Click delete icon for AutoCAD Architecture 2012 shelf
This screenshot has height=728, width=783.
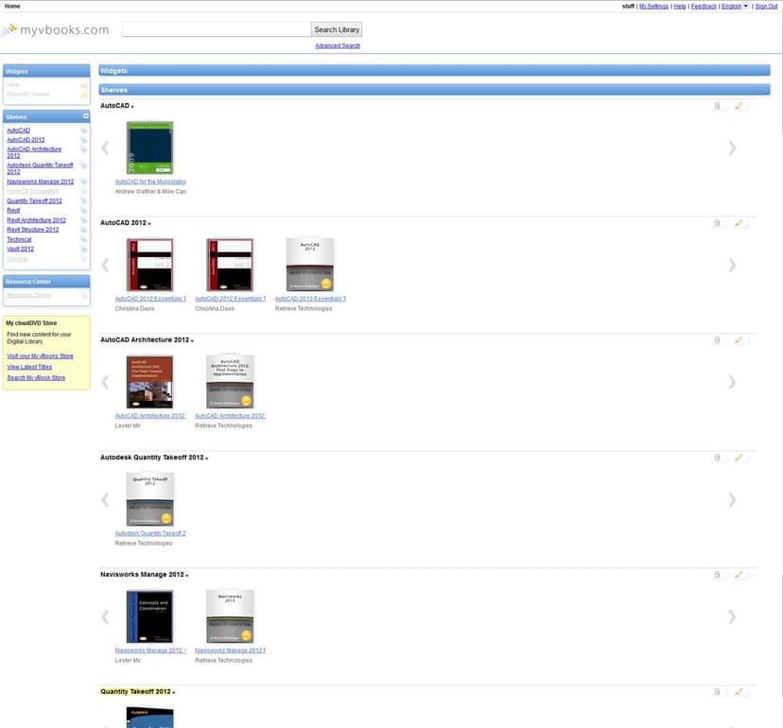pyautogui.click(x=717, y=340)
